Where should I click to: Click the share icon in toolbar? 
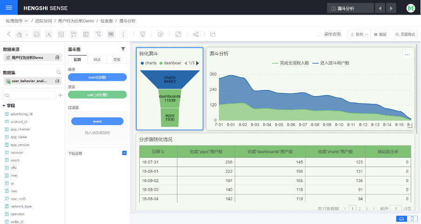point(196,34)
